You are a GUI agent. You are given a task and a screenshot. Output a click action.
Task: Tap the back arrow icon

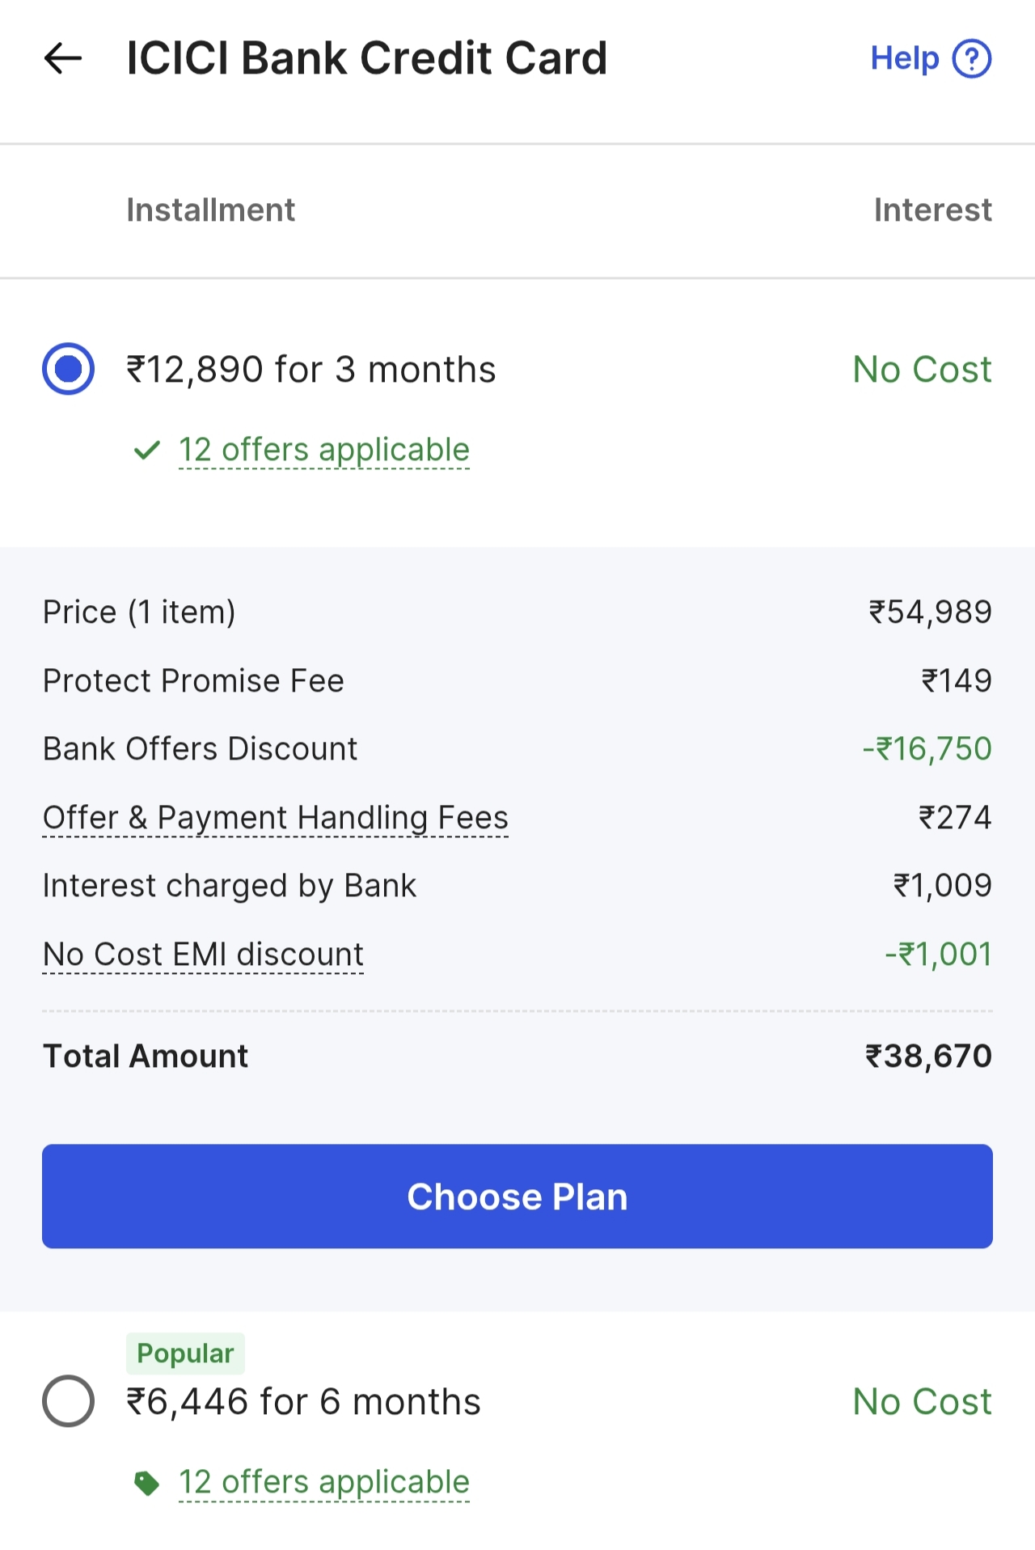point(63,58)
